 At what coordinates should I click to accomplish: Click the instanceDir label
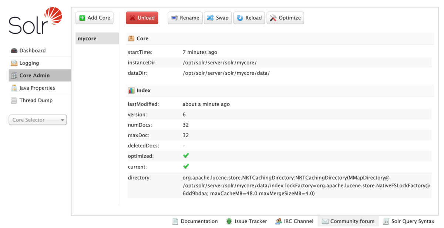142,63
